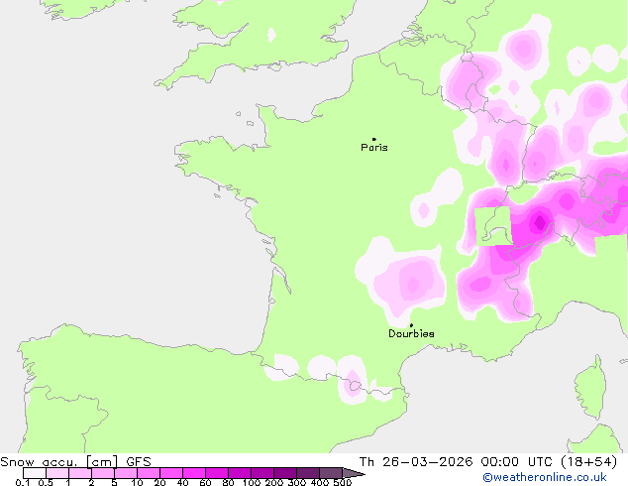Pick the 1–2 cm legend swatch

click(80, 473)
